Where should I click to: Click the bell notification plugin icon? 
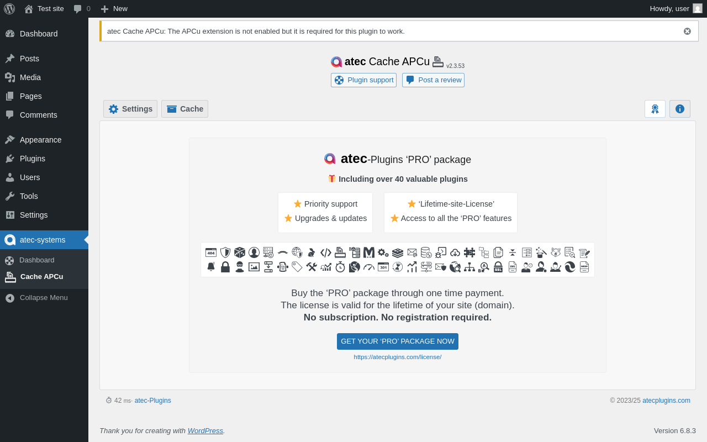click(x=211, y=267)
